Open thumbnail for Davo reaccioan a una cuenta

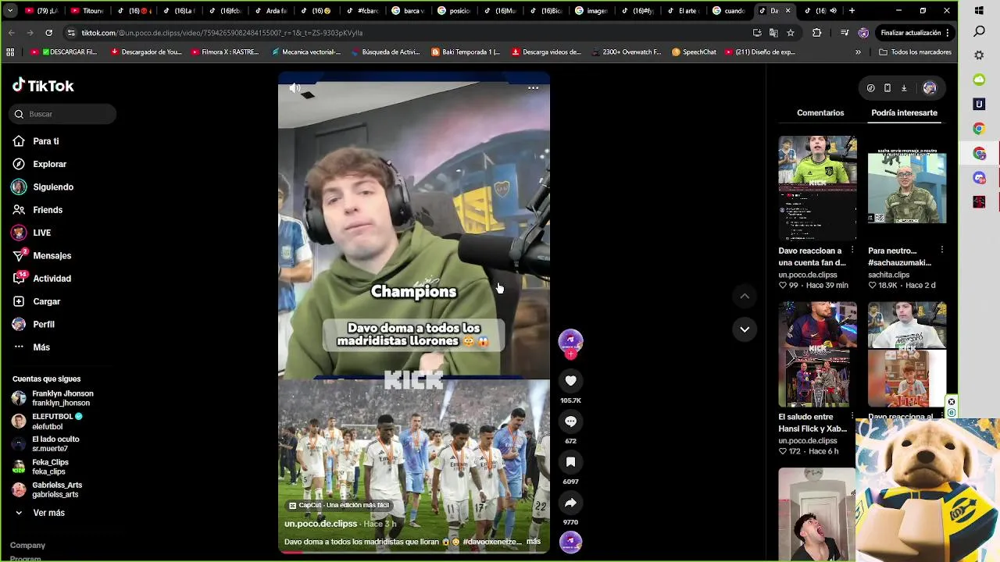tap(817, 188)
